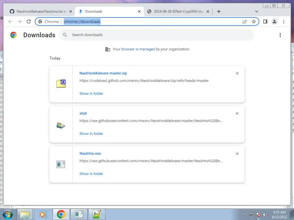Close the Downloads tab
294x220 pixels.
click(x=139, y=11)
